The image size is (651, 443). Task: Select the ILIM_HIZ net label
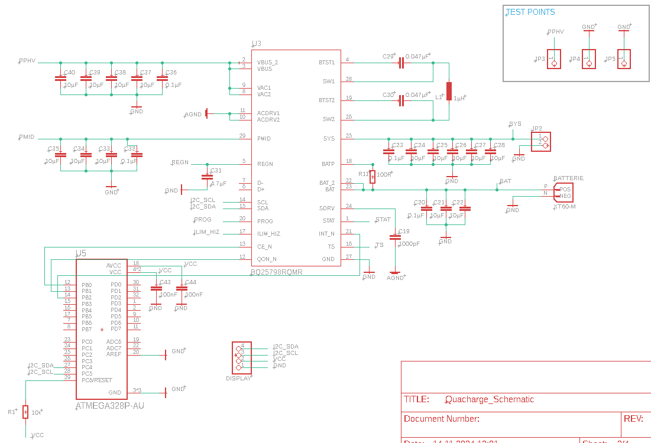point(206,232)
